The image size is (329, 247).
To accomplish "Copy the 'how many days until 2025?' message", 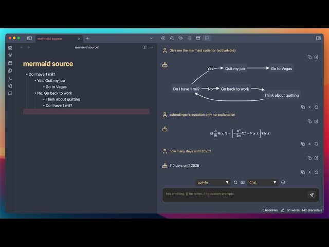I will [x=309, y=158].
